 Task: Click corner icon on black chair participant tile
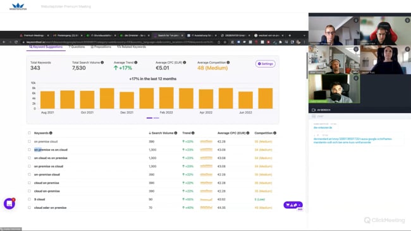tap(407, 49)
